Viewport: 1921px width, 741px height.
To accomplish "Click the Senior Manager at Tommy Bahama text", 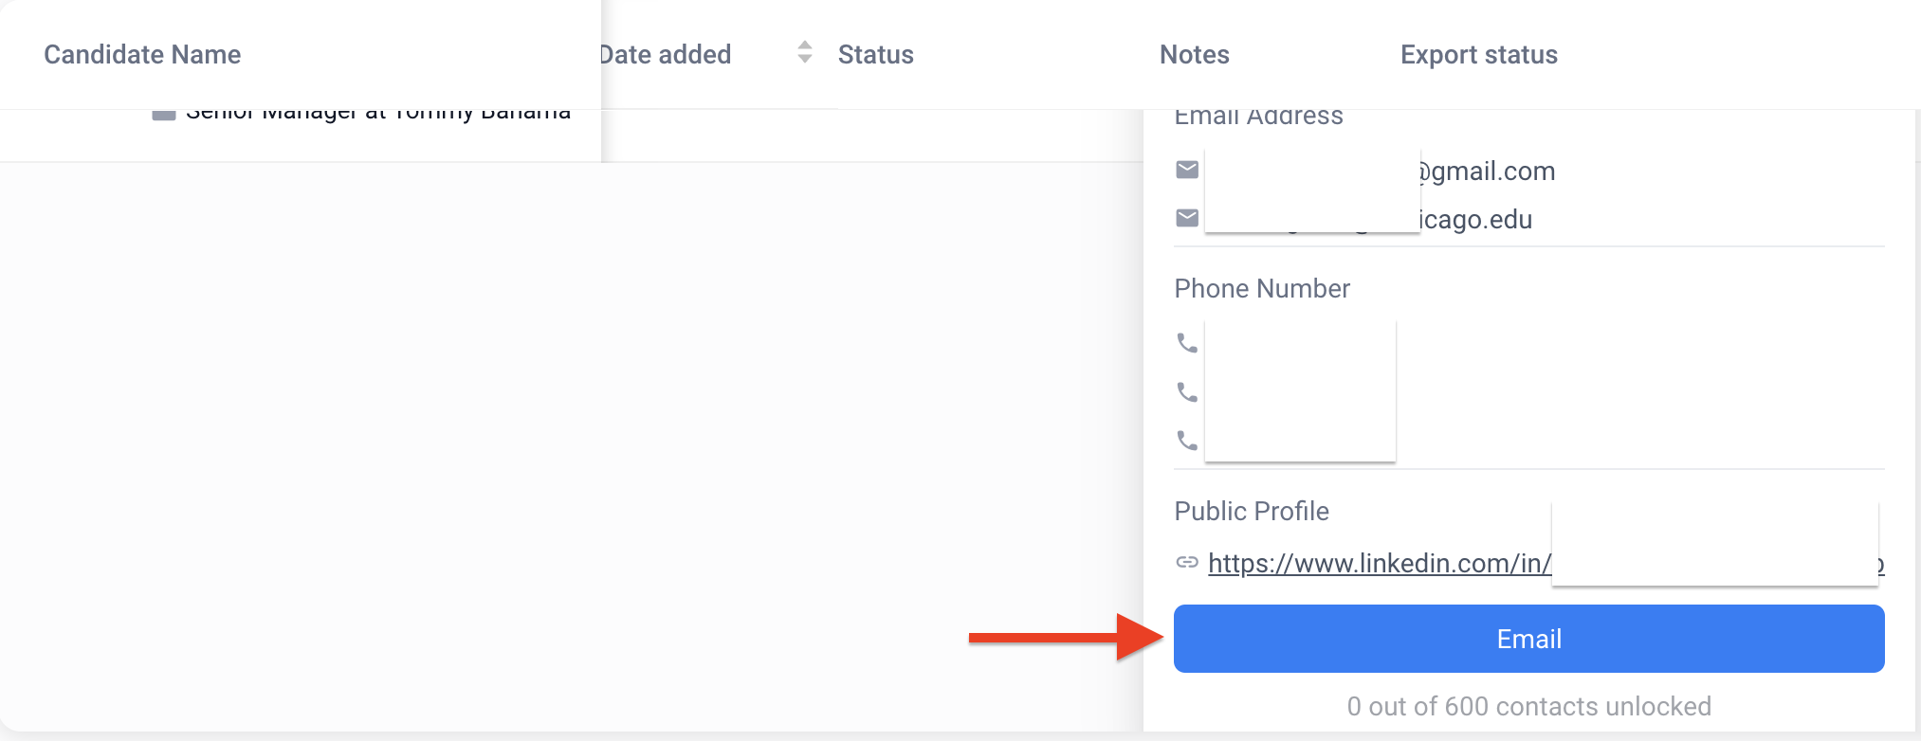I will click(378, 116).
